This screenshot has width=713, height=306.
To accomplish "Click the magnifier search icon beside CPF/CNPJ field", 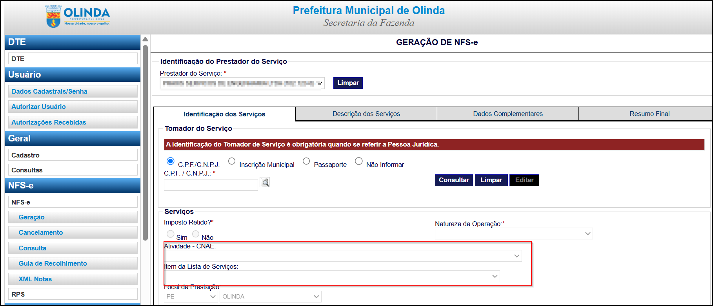I will (265, 182).
